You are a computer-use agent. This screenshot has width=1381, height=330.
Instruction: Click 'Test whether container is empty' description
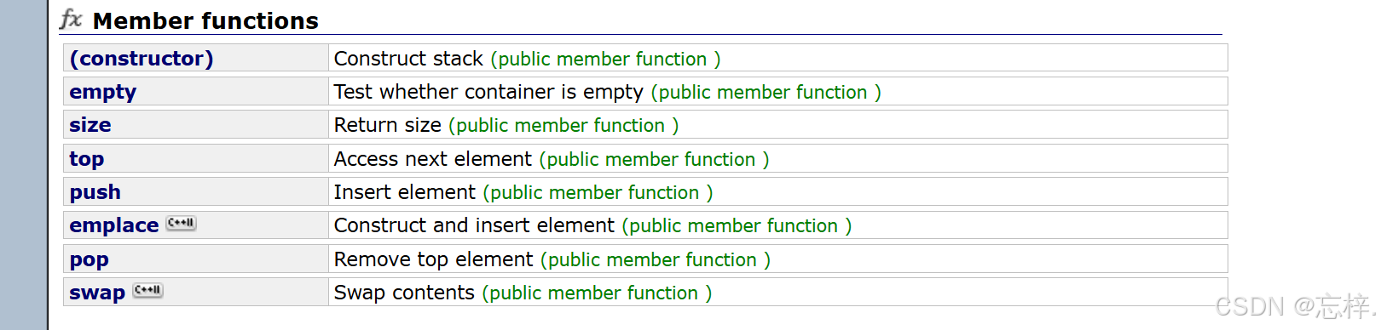coord(488,92)
